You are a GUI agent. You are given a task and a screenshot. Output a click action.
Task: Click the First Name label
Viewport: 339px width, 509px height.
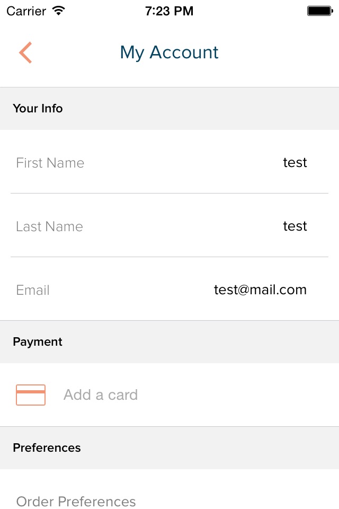click(x=50, y=163)
